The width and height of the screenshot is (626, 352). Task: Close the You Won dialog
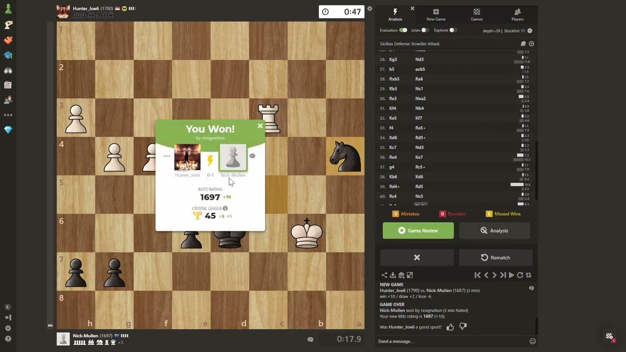click(260, 126)
